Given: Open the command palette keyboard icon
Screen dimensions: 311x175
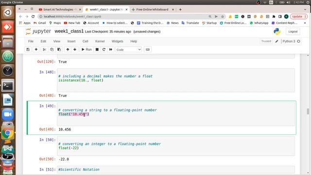Looking at the screenshot, I should [x=148, y=50].
